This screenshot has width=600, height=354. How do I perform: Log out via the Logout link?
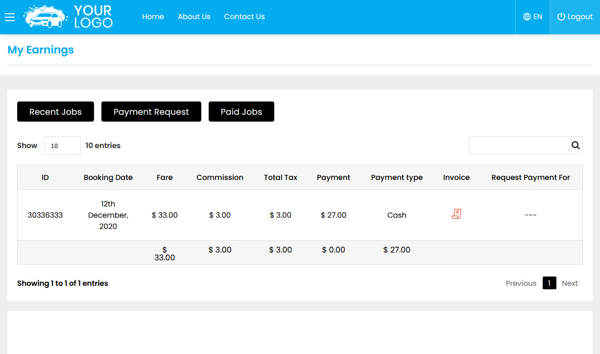[575, 17]
